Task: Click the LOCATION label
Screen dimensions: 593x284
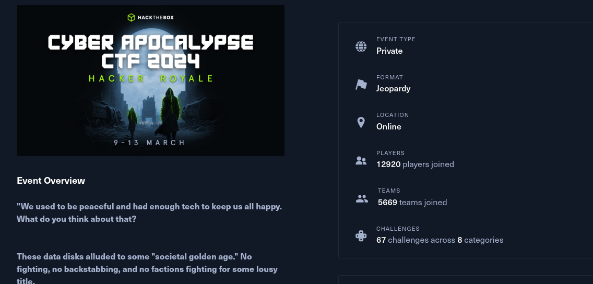Action: tap(393, 115)
